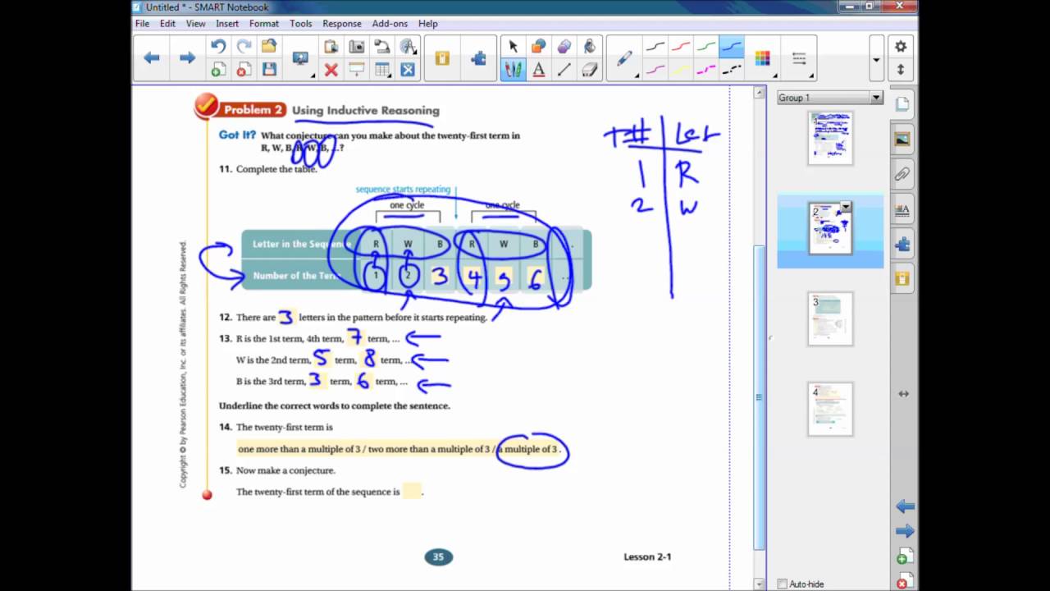Switch to Properties side tab
This screenshot has width=1050, height=591.
click(902, 209)
